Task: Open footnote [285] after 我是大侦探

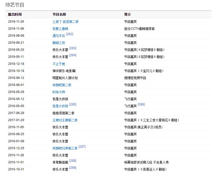Action: coord(73,104)
